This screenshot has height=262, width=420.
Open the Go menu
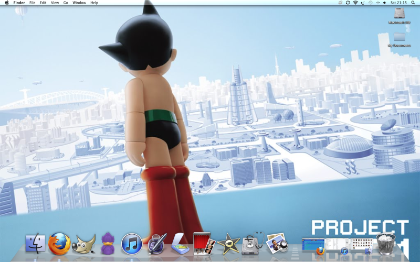pos(66,3)
